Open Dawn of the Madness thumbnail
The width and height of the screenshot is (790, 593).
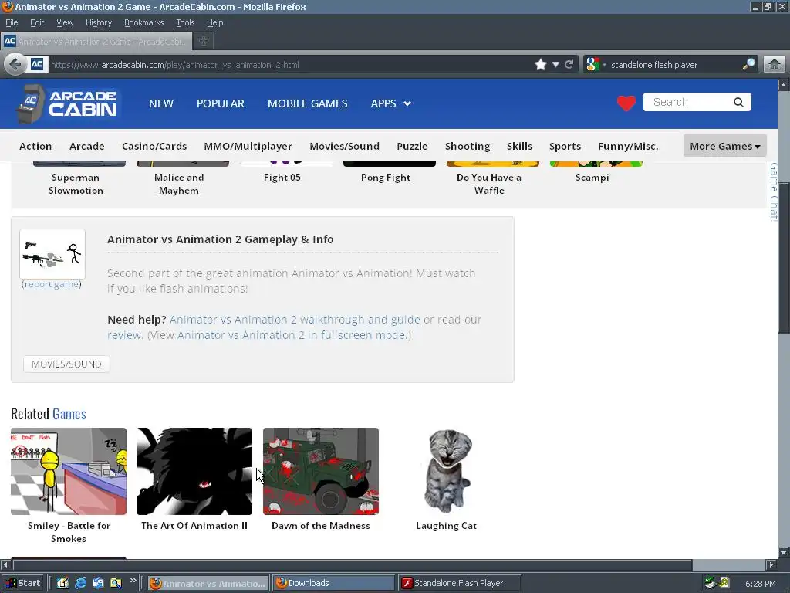tap(321, 472)
